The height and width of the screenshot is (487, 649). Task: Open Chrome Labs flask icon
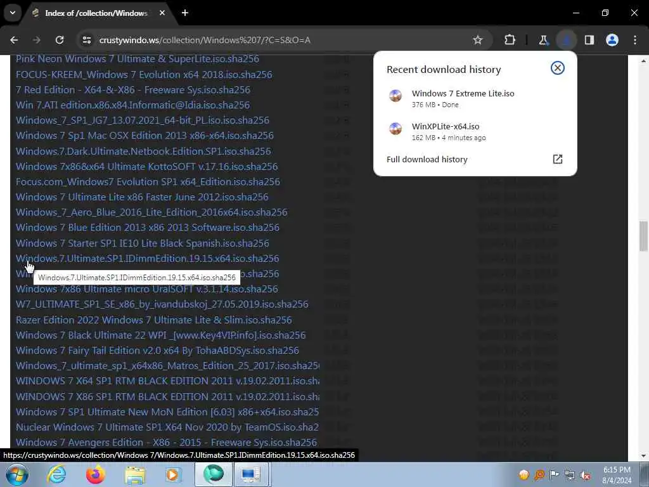[543, 40]
